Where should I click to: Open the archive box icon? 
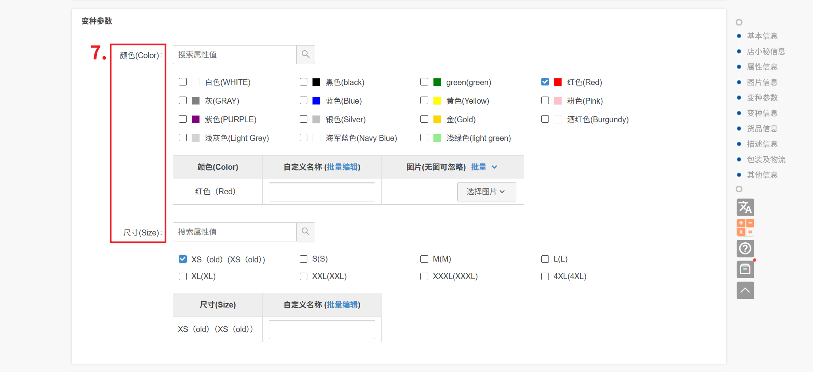745,270
